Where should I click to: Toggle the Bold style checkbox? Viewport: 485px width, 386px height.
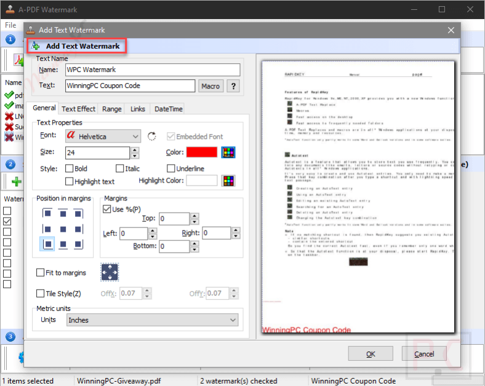pyautogui.click(x=69, y=168)
